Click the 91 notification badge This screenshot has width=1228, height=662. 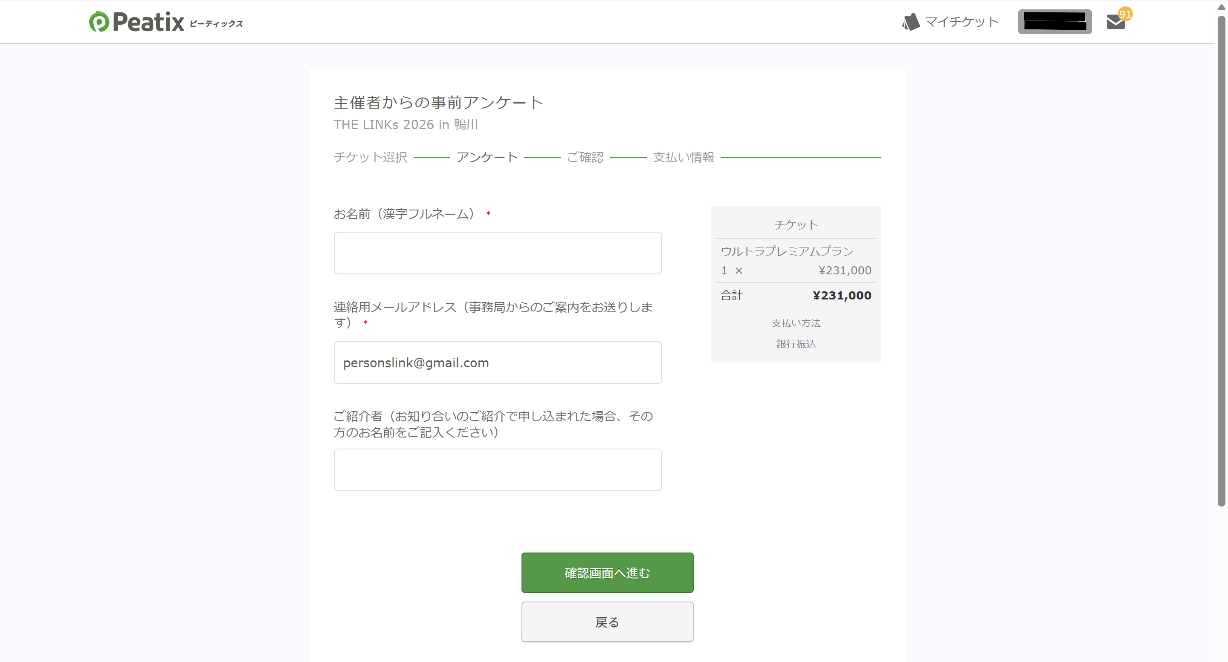click(x=1126, y=14)
